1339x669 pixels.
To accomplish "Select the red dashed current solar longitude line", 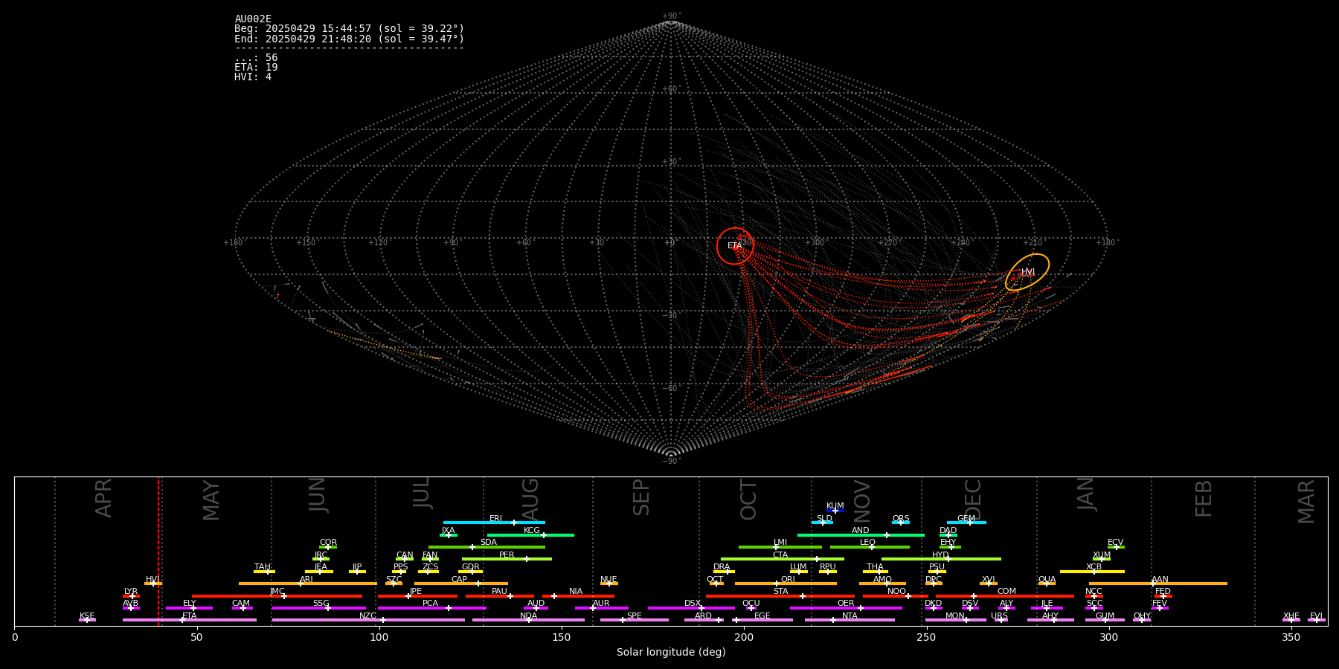I will pos(158,551).
